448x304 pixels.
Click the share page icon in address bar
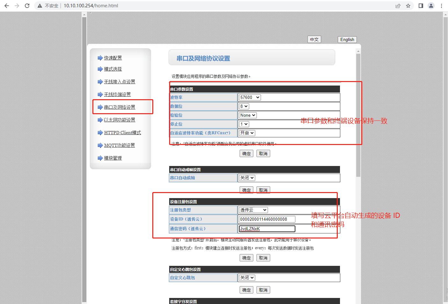398,6
